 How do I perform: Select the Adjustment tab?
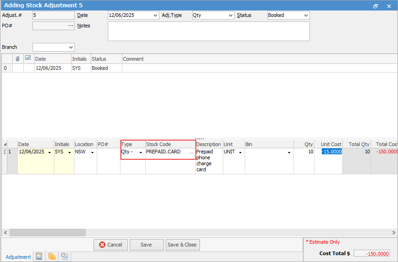(x=18, y=257)
